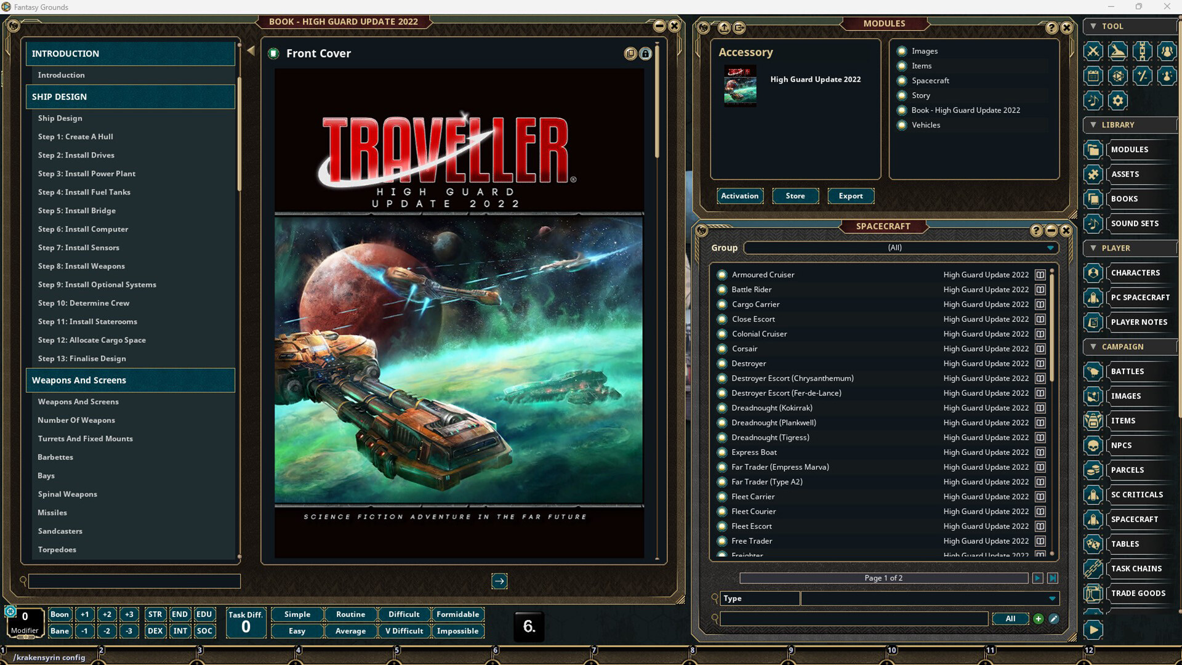Click the High Guard Update 2022 thumbnail
This screenshot has height=665, width=1182.
[741, 86]
